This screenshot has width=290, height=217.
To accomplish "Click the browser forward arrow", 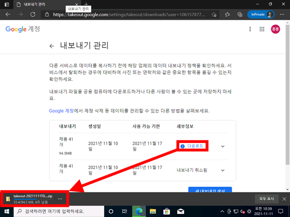I will [x=20, y=14].
